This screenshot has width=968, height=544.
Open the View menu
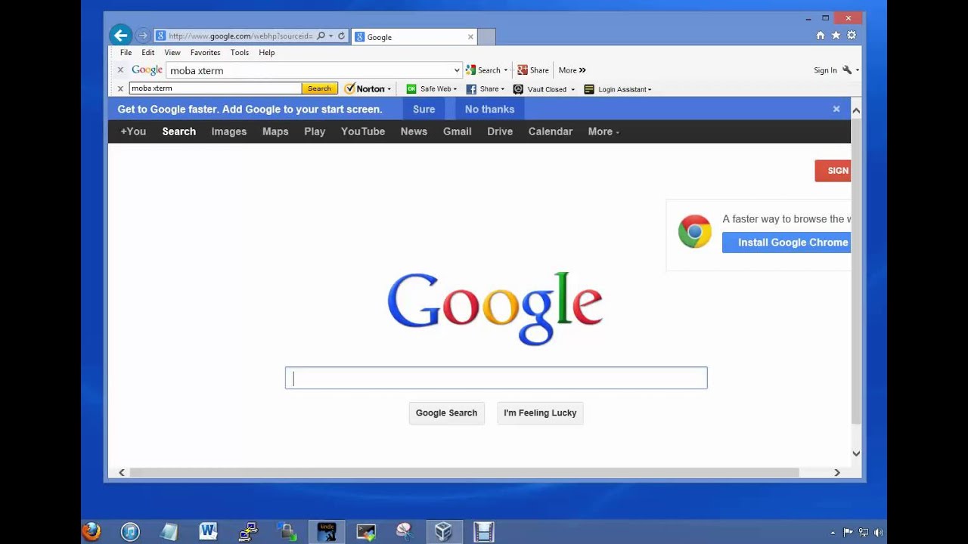pyautogui.click(x=172, y=53)
